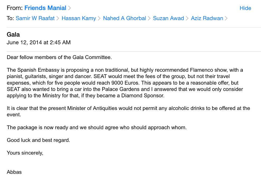Screen dimensions: 261x193
Task: Expand chevron after Samir W Raafat
Action: (x=58, y=18)
